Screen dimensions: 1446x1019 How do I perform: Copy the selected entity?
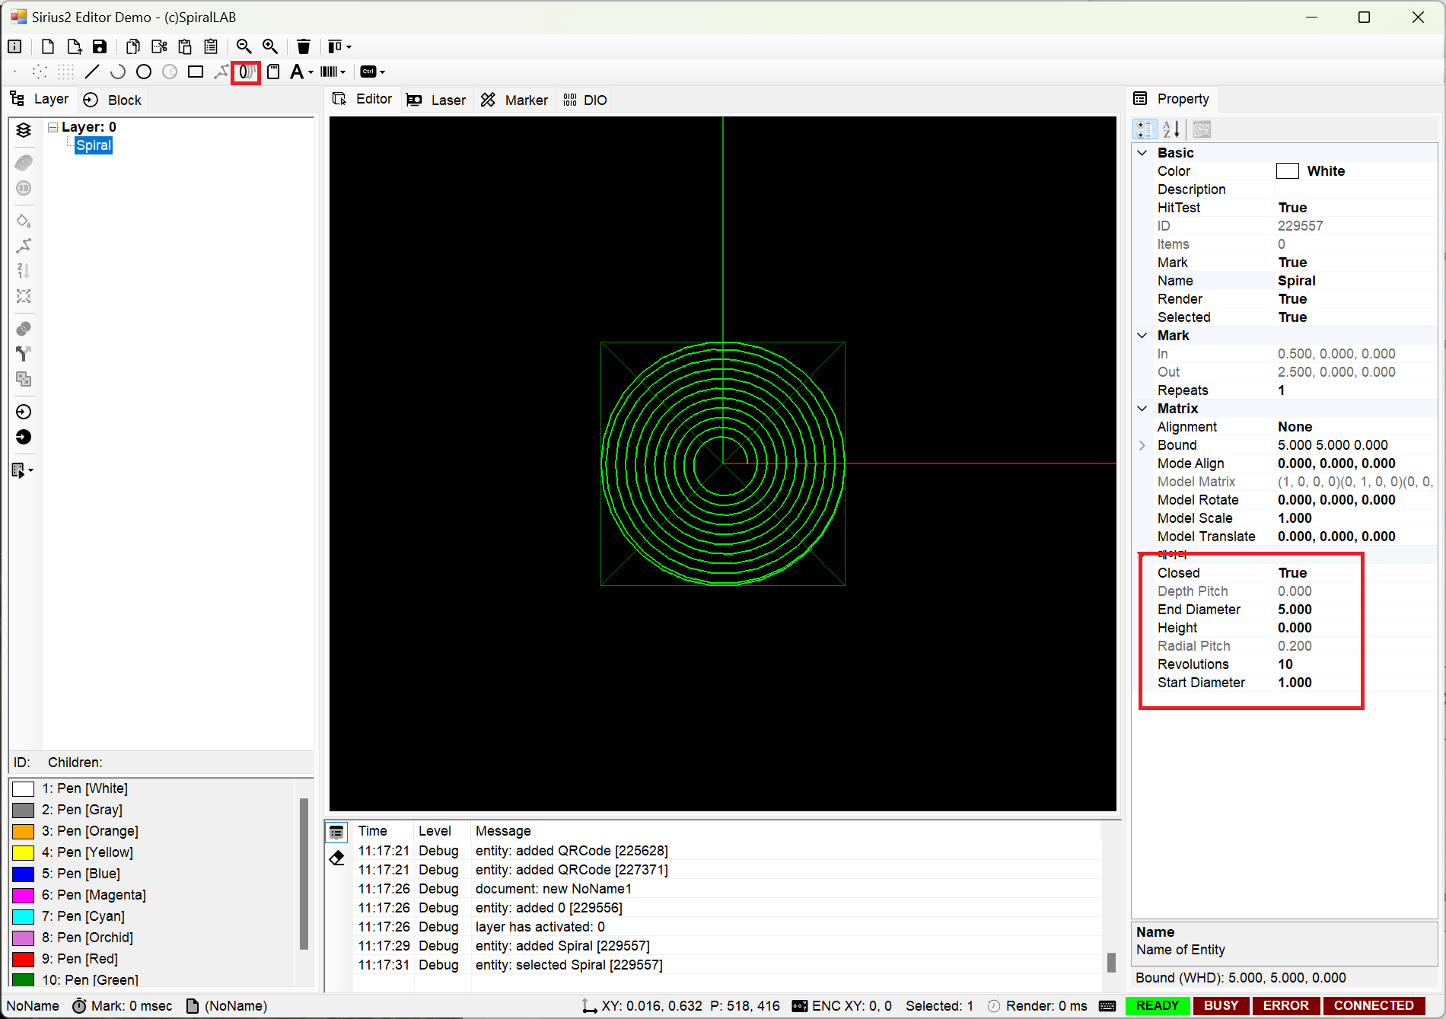coord(132,46)
